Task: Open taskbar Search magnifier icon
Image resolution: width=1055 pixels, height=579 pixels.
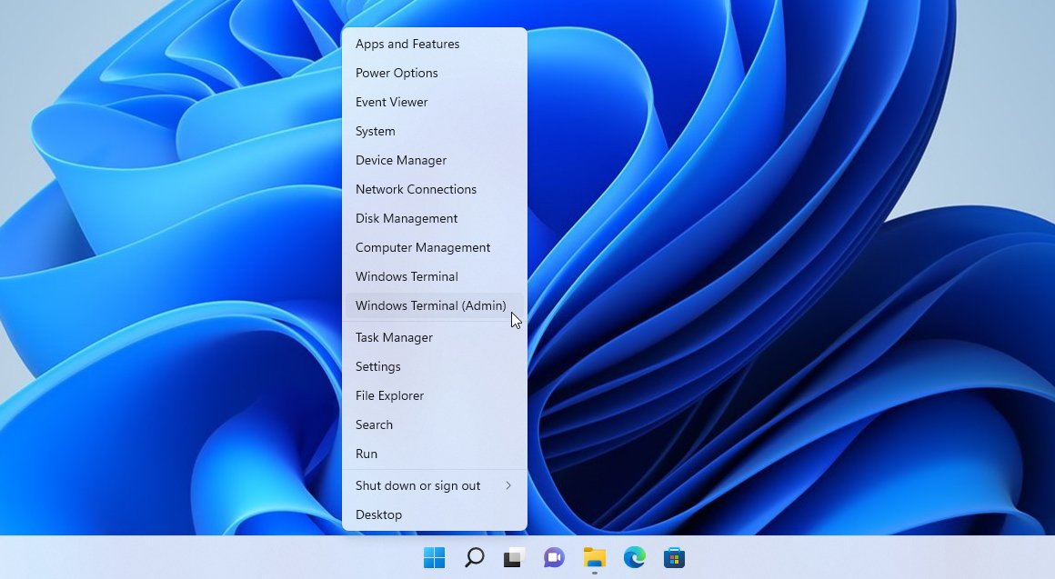Action: [475, 557]
